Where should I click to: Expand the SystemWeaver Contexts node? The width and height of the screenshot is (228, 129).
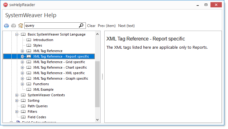[x=17, y=95]
